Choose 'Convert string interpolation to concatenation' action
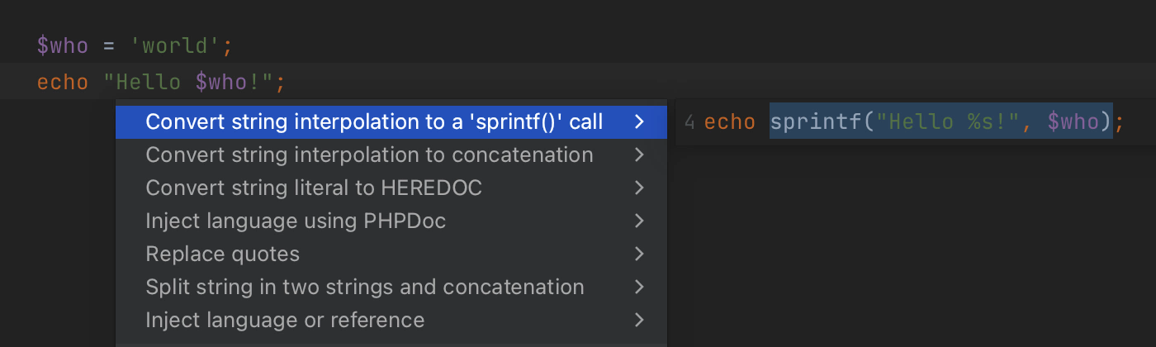Image resolution: width=1156 pixels, height=347 pixels. click(x=369, y=155)
